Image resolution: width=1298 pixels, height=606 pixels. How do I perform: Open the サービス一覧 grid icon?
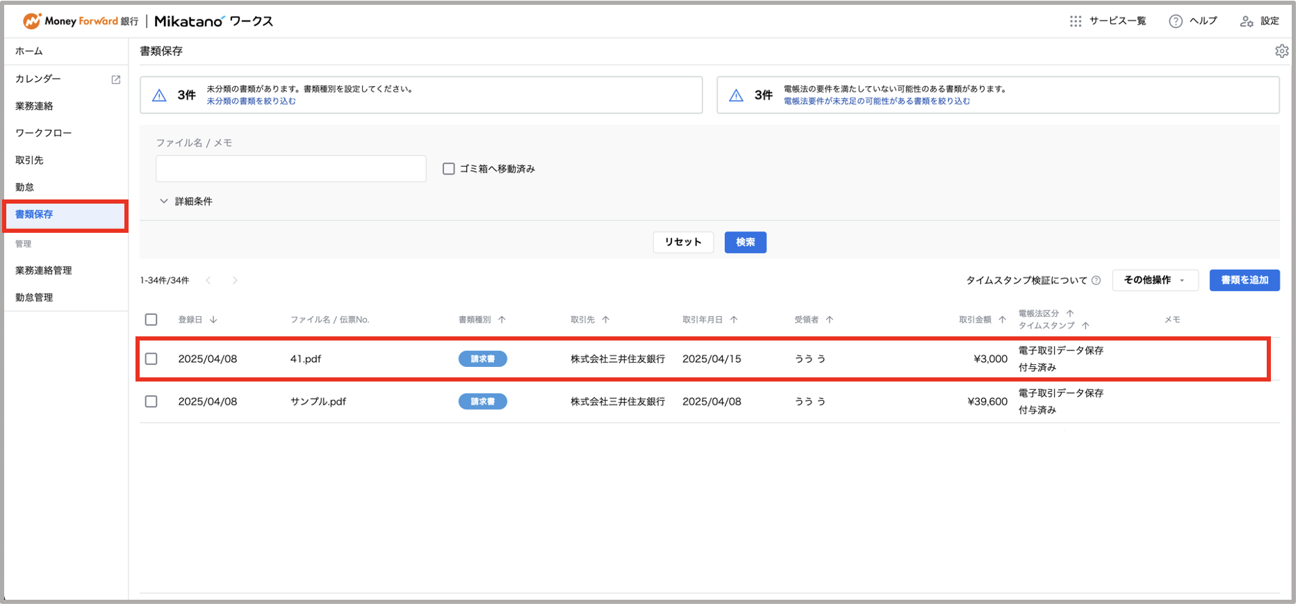point(1076,22)
